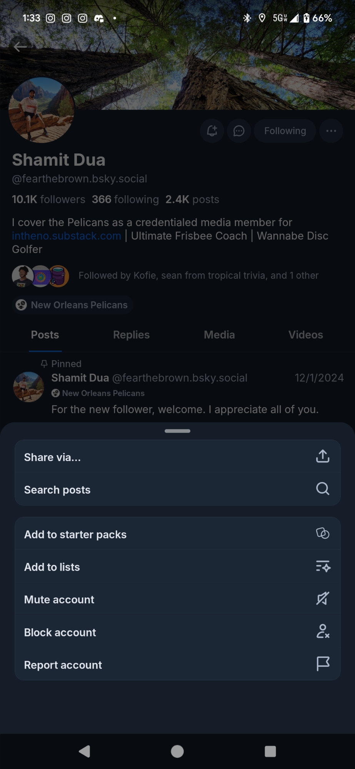
Task: Tap the New Orleans Pelicans label badge
Action: [73, 305]
